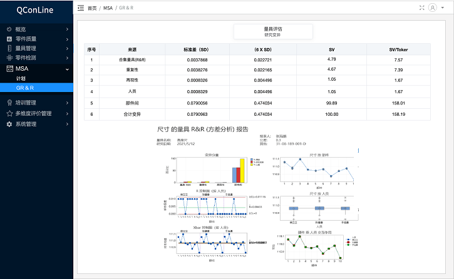
Task: Select the 计划 submenu item
Action: pos(21,79)
